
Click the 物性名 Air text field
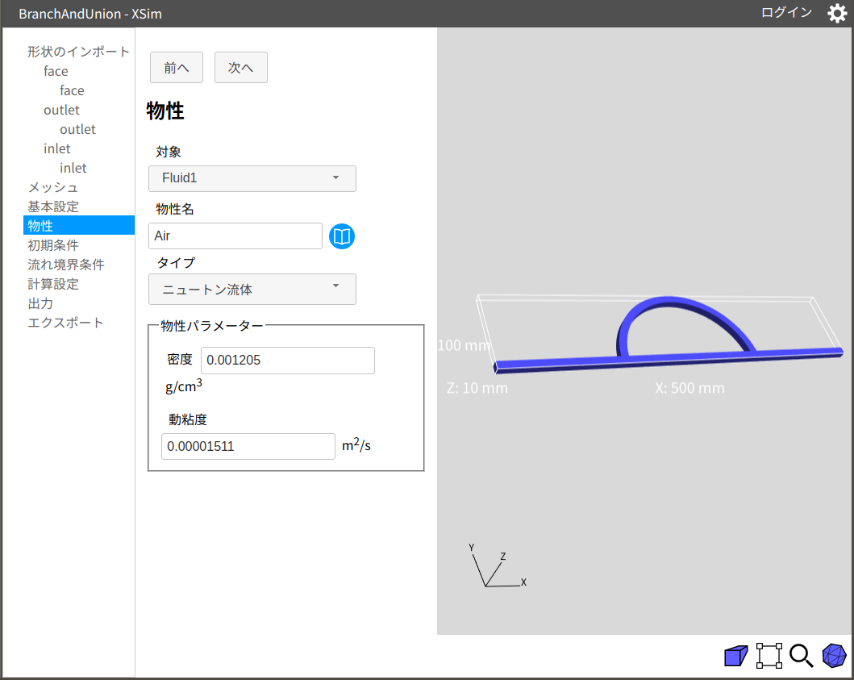coord(235,236)
